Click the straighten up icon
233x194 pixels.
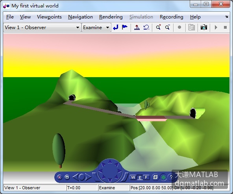tap(137, 28)
